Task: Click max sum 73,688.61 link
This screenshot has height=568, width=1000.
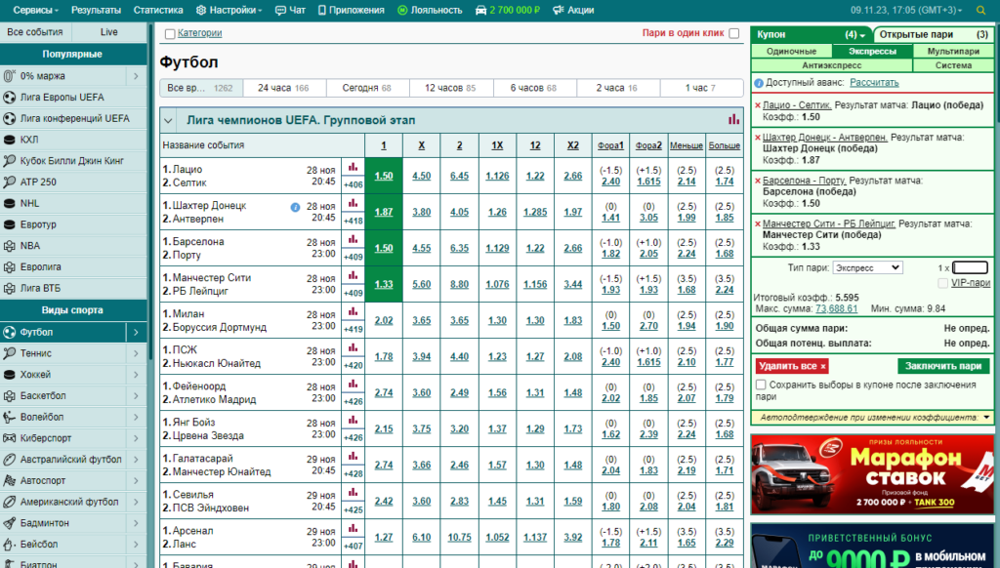Action: (836, 308)
